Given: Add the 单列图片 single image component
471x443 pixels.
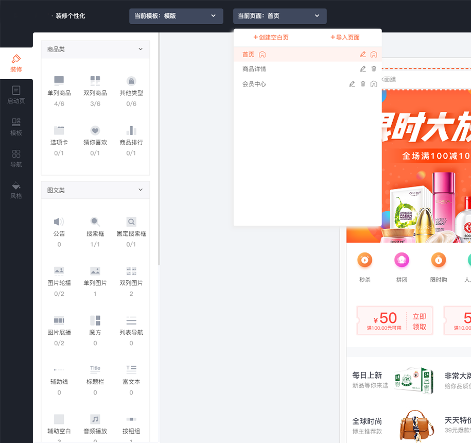Looking at the screenshot, I should (x=95, y=281).
